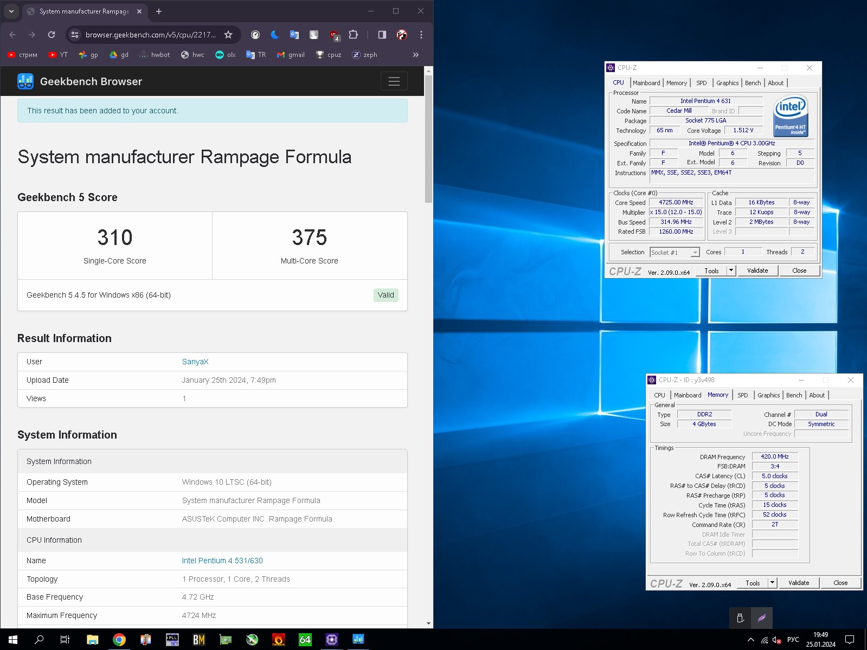Switch to Mainboard tab in top CPU-Z window
This screenshot has width=867, height=650.
point(646,83)
